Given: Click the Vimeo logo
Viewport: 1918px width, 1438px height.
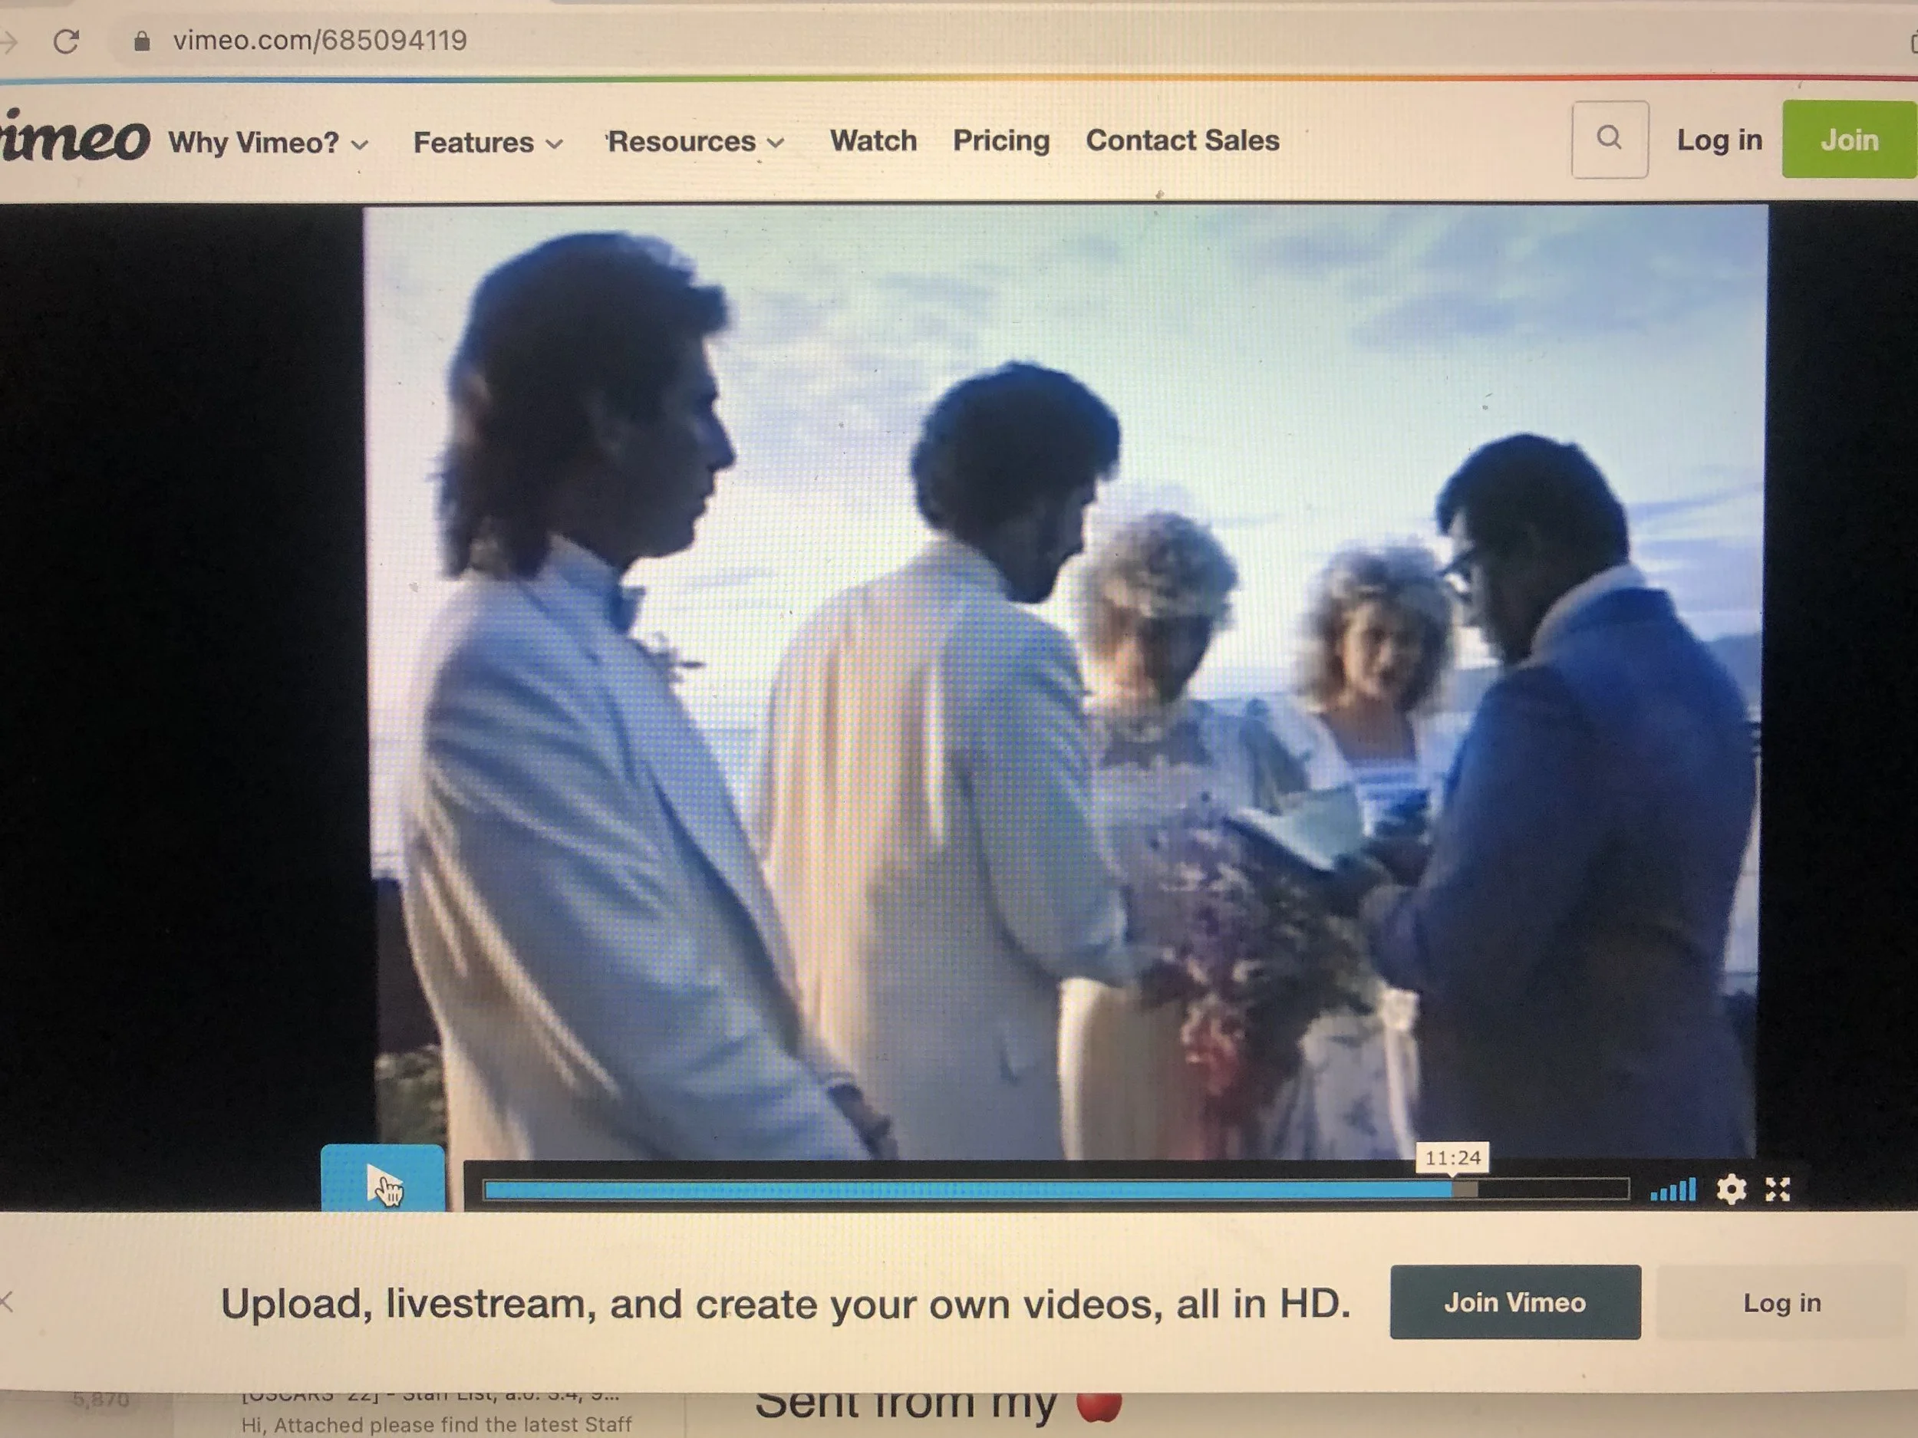Looking at the screenshot, I should [74, 139].
